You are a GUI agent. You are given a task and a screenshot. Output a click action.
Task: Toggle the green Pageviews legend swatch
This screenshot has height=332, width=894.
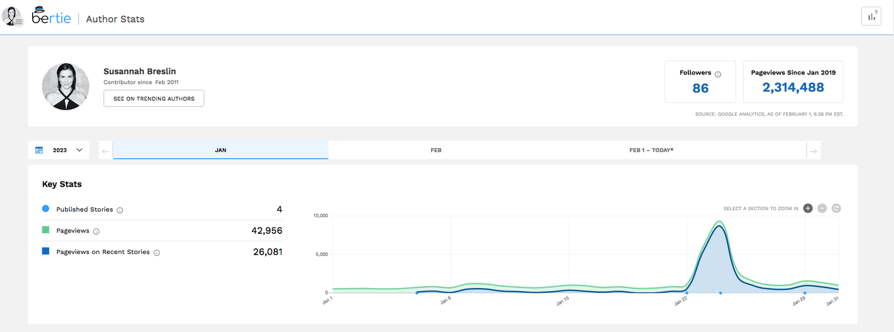click(46, 230)
